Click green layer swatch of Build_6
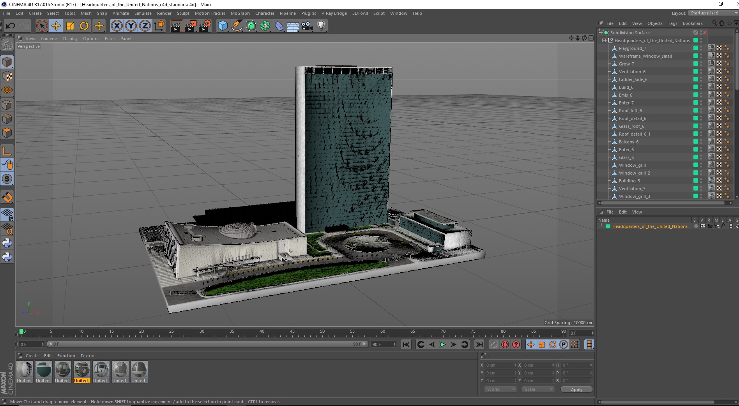The image size is (739, 406). [x=695, y=87]
